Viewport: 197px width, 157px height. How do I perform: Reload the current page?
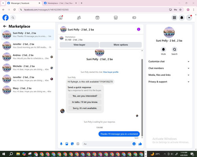point(15,10)
